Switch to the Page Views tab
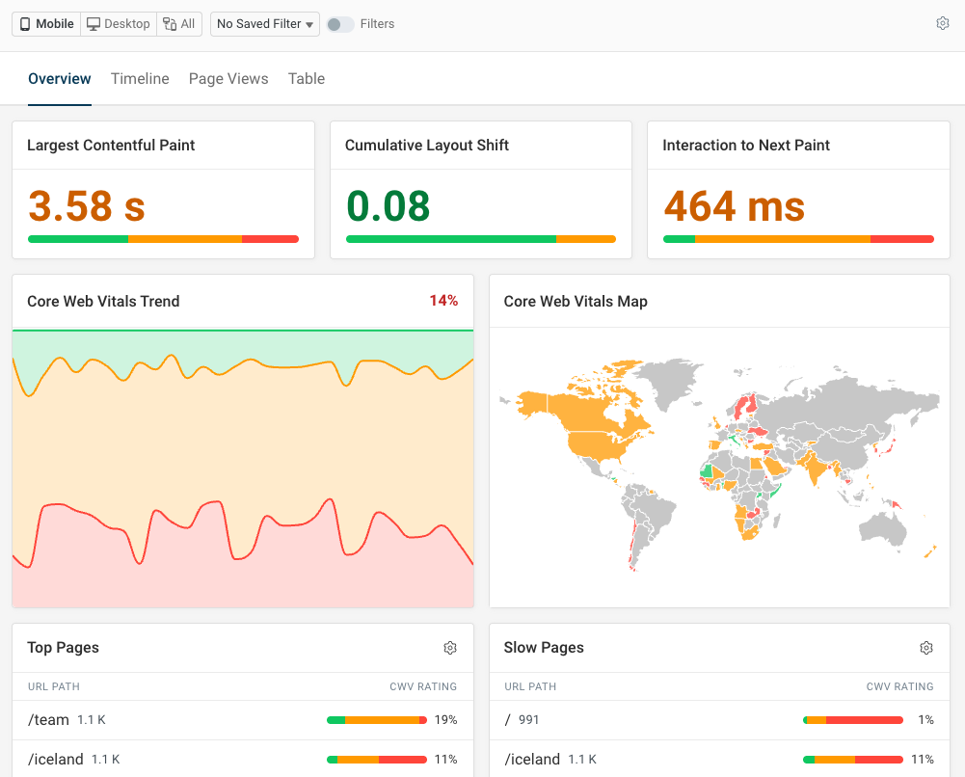 pyautogui.click(x=228, y=78)
